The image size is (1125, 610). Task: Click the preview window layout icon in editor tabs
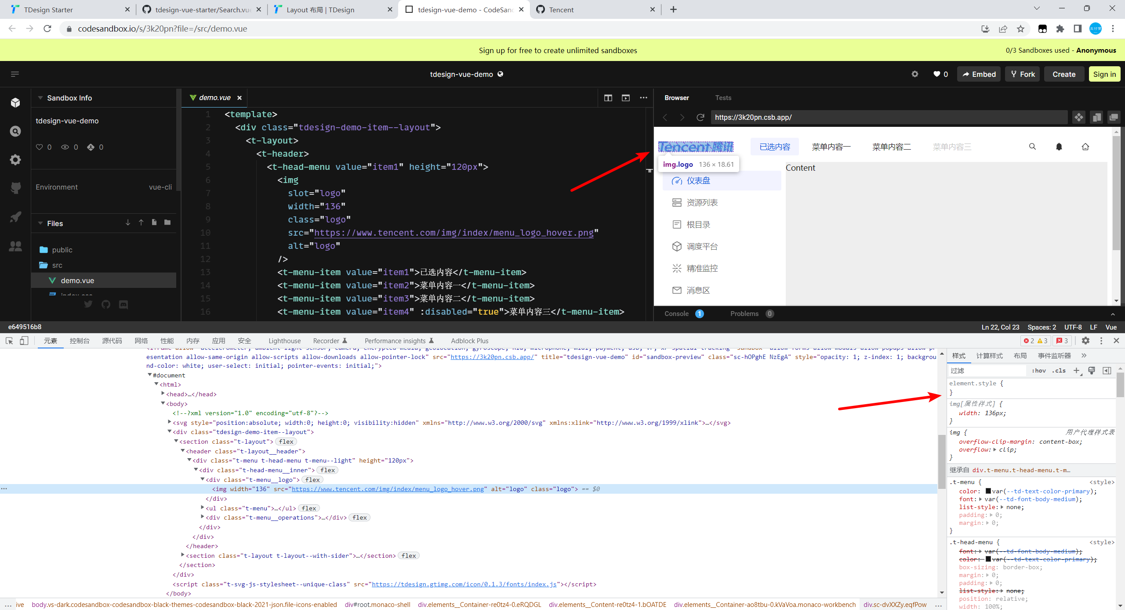[626, 98]
